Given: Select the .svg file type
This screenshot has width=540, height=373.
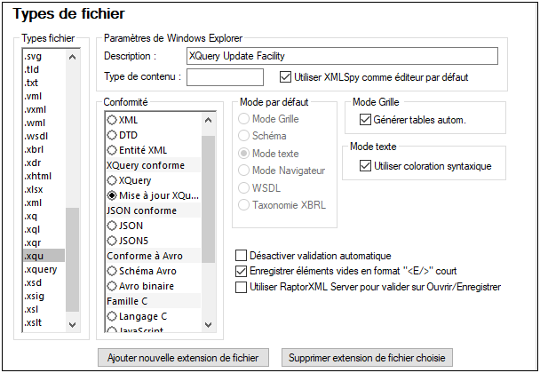Looking at the screenshot, I should pos(36,56).
